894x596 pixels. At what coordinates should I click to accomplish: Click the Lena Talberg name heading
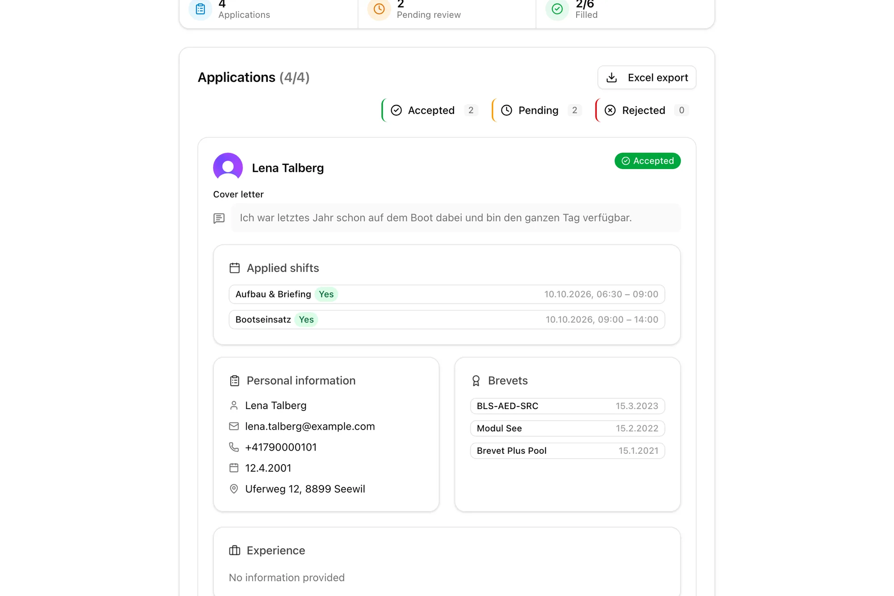pos(288,168)
